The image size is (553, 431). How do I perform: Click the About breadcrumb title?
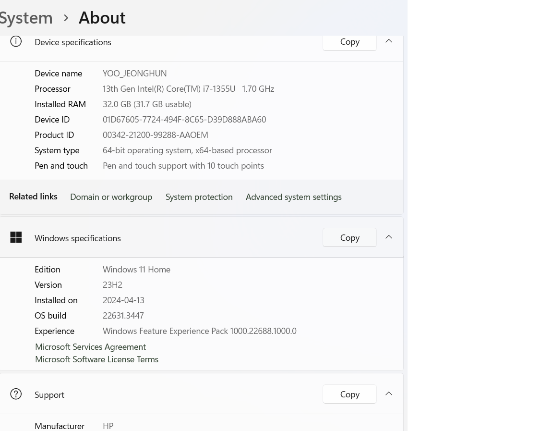click(x=102, y=18)
